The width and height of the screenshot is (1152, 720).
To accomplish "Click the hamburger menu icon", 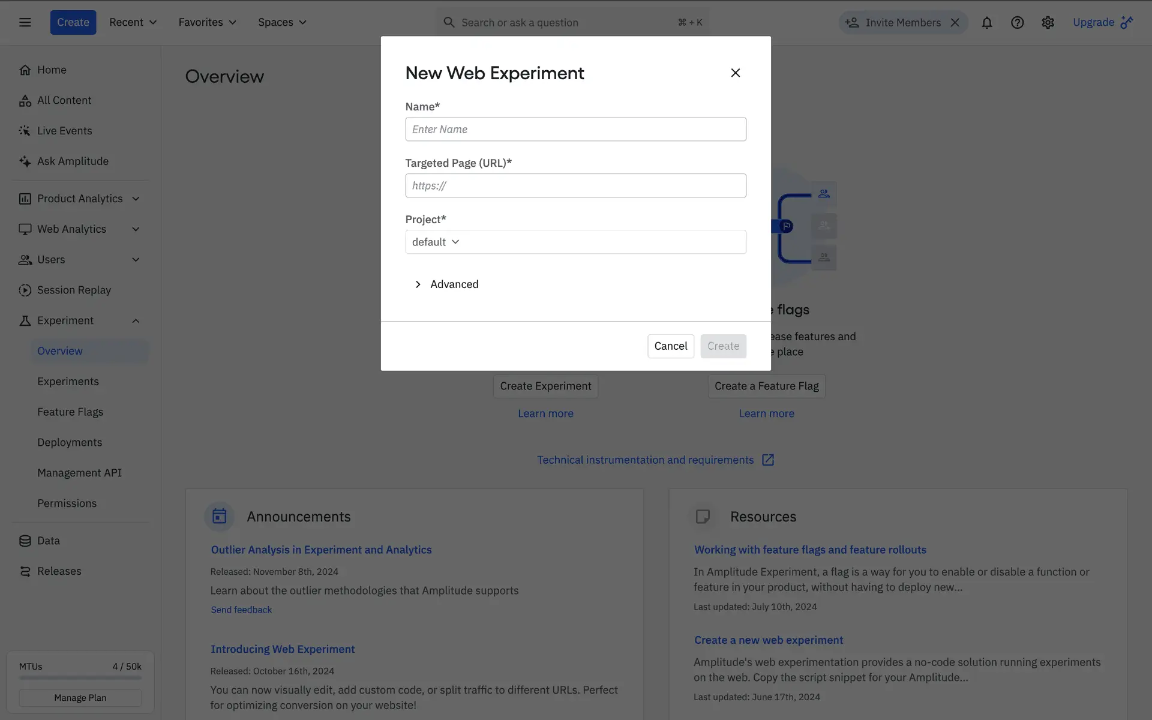I will [25, 22].
